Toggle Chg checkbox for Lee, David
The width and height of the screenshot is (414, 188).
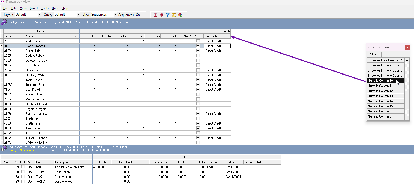point(198,90)
